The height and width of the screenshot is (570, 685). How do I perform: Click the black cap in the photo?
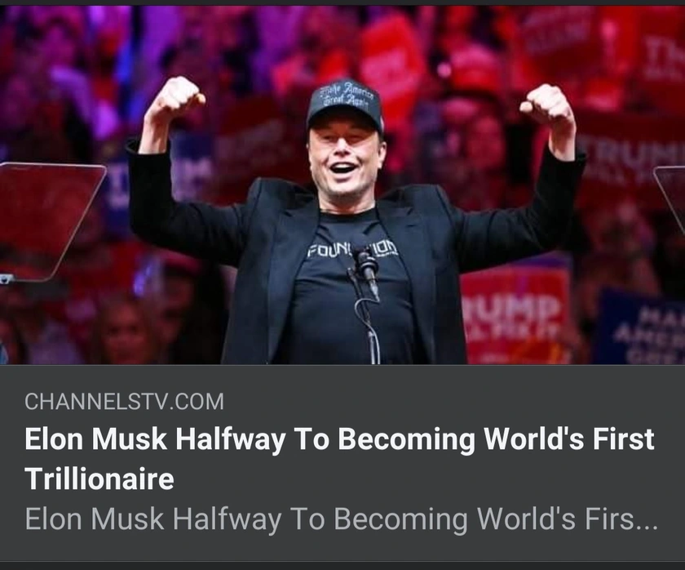point(345,105)
